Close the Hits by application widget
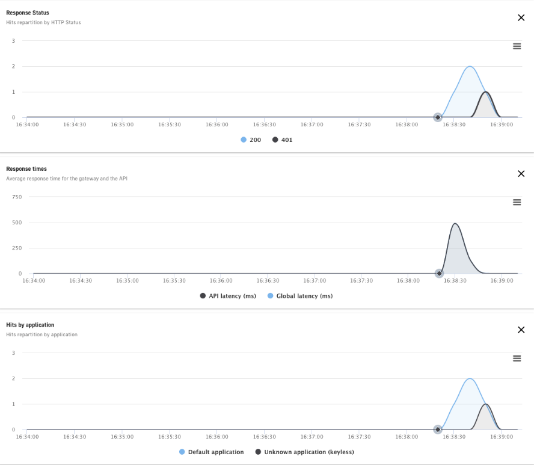 point(521,330)
